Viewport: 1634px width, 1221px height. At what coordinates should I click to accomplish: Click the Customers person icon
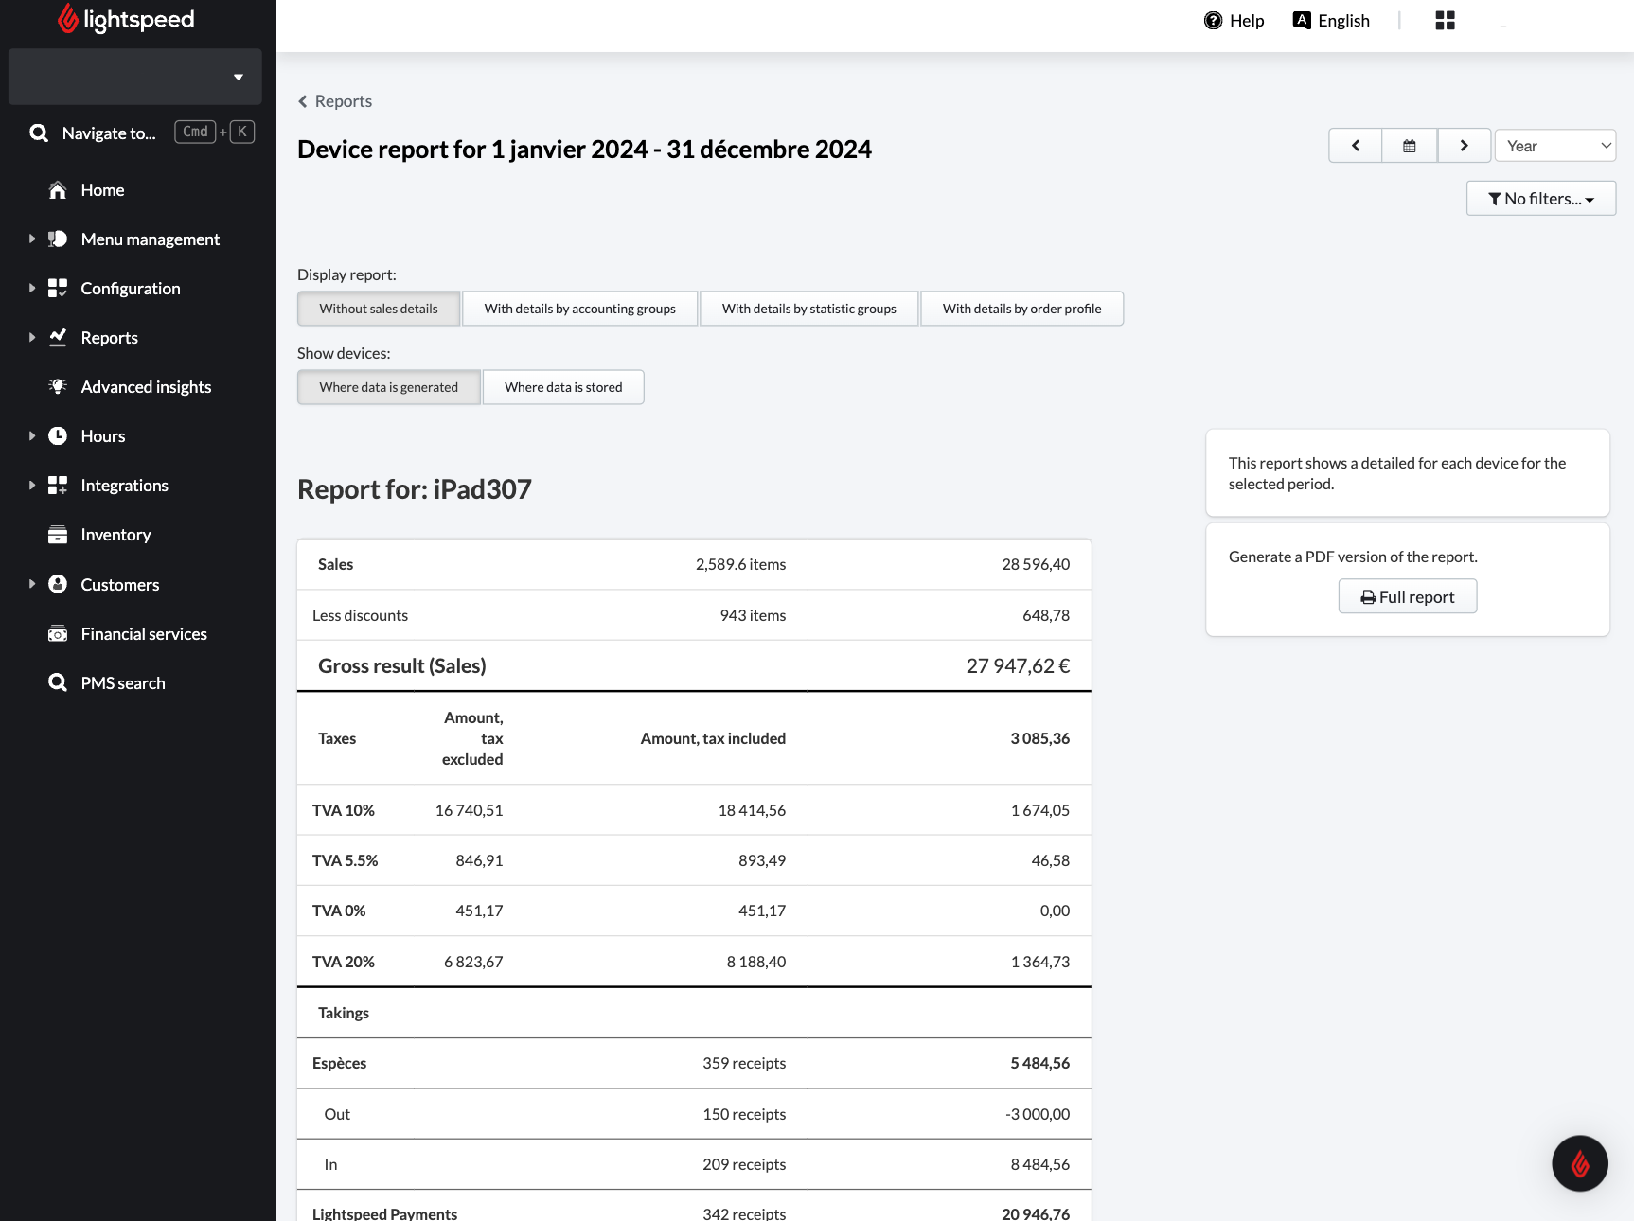[58, 584]
